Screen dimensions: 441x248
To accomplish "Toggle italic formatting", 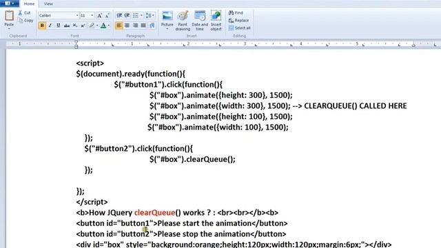I will pos(50,25).
